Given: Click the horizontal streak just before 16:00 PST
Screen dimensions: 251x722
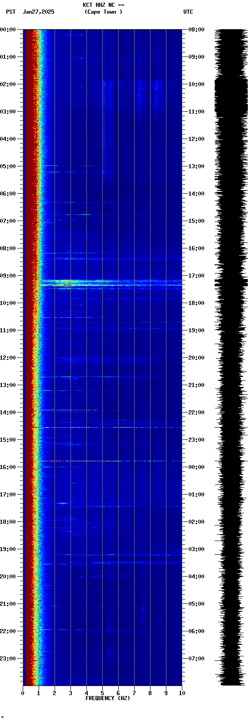Looking at the screenshot, I should pyautogui.click(x=110, y=461).
